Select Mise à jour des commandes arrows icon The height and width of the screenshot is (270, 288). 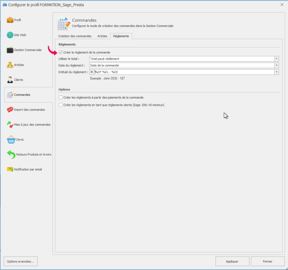pyautogui.click(x=10, y=125)
